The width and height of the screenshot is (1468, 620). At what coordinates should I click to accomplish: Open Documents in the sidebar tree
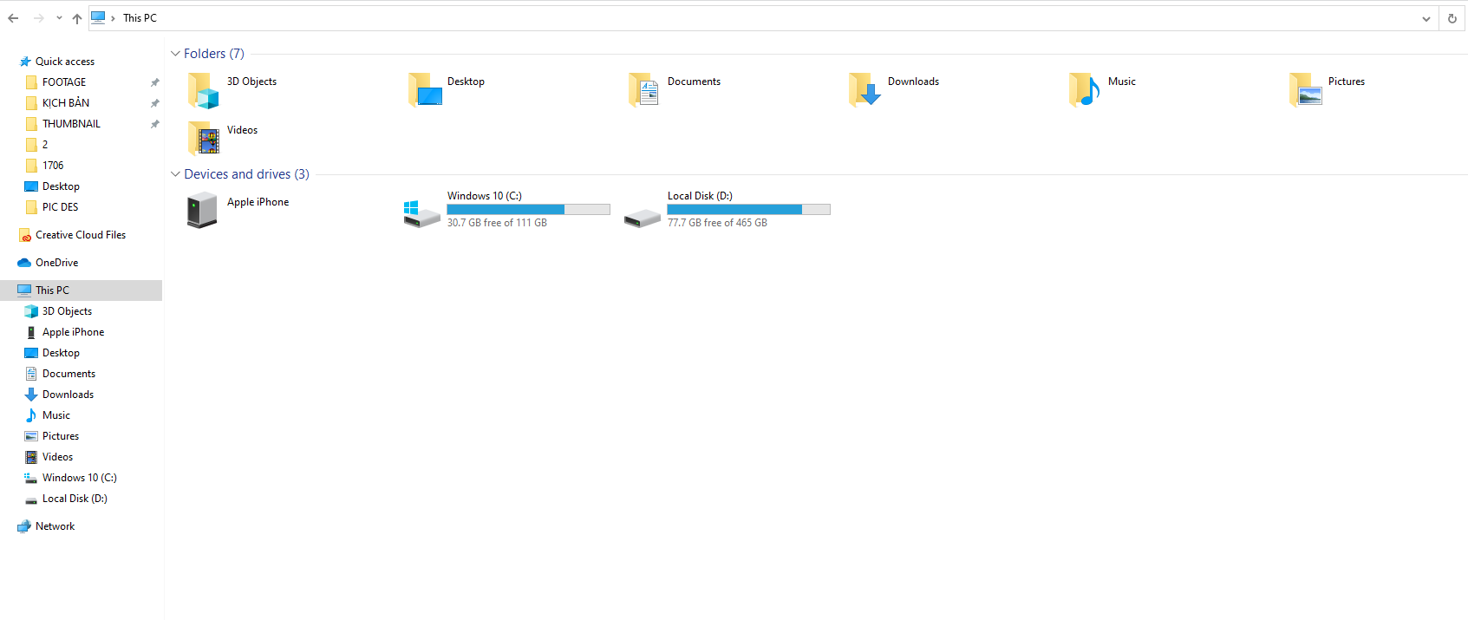69,374
